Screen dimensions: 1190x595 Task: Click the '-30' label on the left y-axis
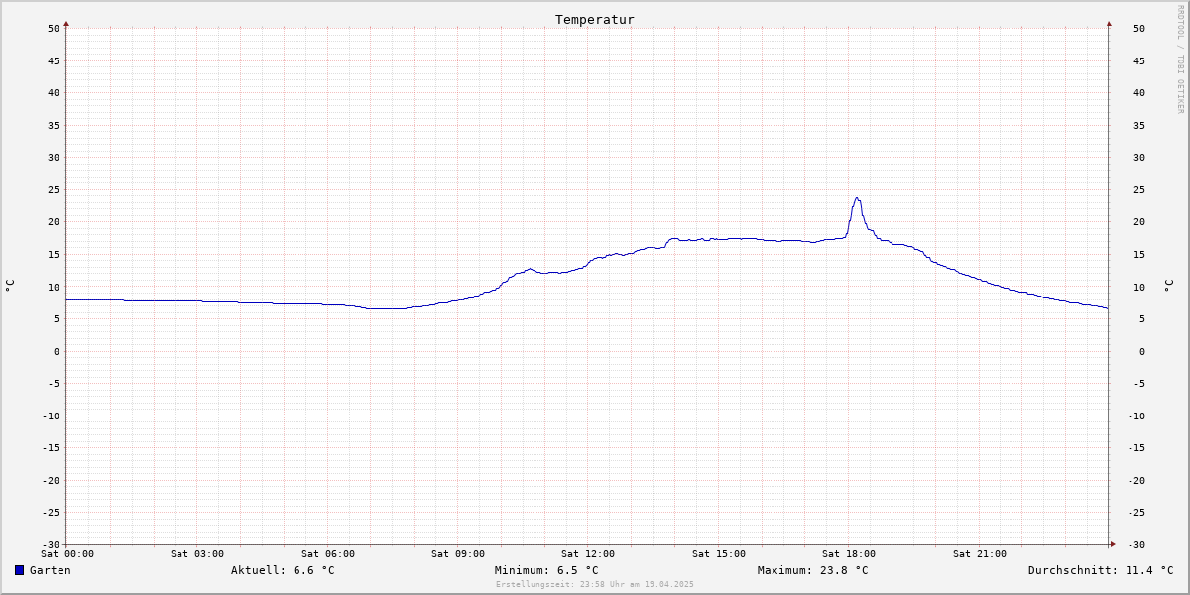pos(51,545)
